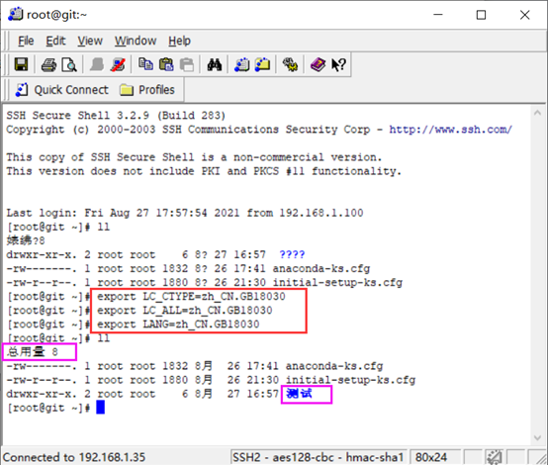548x465 pixels.
Task: Open the Help menu
Action: click(x=179, y=41)
